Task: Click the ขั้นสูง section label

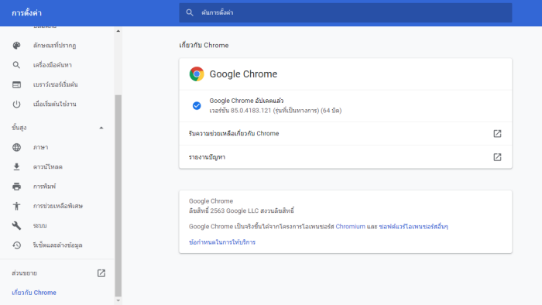Action: [19, 128]
